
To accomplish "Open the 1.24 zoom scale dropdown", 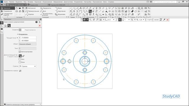I will [x=144, y=20].
